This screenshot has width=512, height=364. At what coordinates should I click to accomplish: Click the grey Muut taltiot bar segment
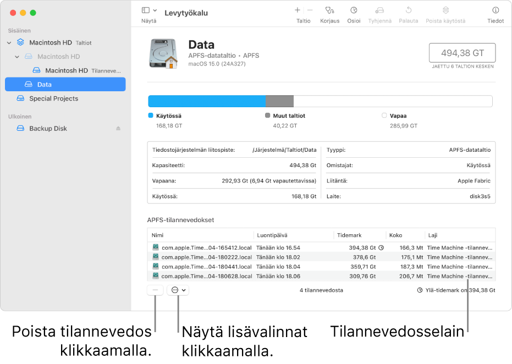pos(279,101)
